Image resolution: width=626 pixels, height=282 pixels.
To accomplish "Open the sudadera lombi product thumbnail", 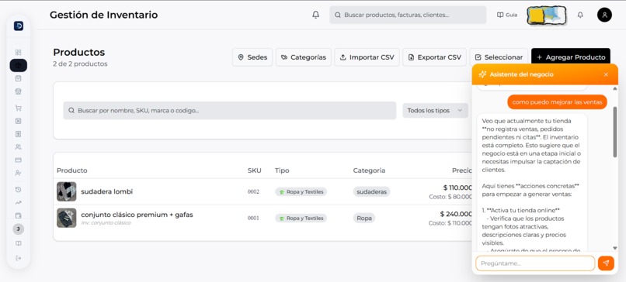I will point(66,191).
